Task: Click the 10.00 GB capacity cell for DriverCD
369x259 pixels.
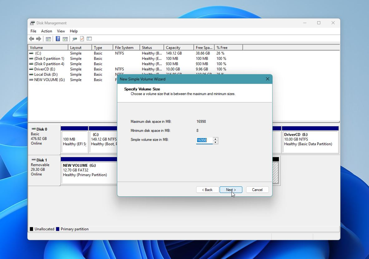Action: (x=173, y=69)
